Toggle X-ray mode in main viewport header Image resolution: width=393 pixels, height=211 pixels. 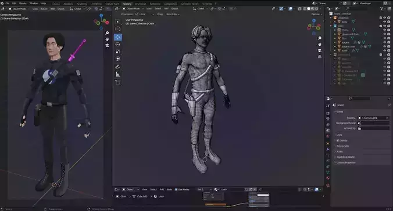click(300, 9)
